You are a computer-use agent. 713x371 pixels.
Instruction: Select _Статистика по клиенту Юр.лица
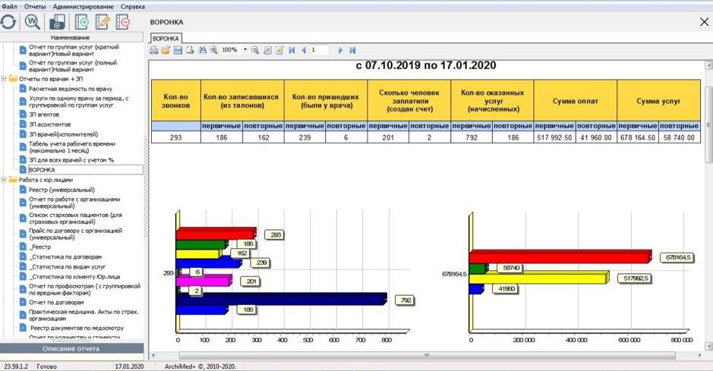pyautogui.click(x=74, y=277)
